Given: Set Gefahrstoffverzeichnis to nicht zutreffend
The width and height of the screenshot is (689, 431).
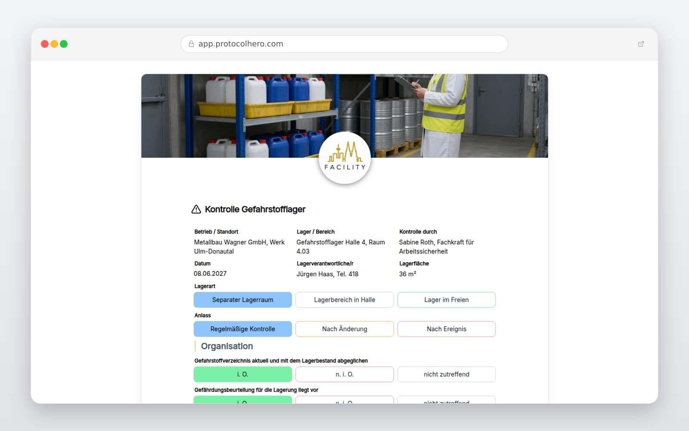Looking at the screenshot, I should [x=447, y=375].
